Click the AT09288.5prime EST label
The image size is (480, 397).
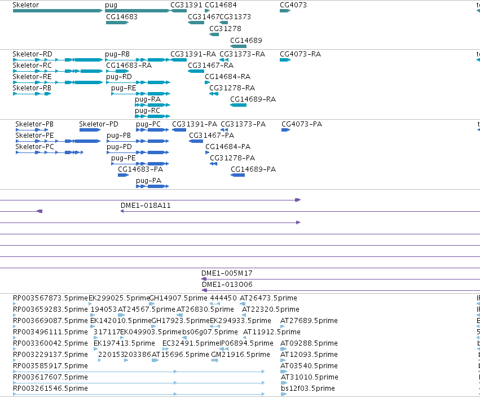coord(309,344)
